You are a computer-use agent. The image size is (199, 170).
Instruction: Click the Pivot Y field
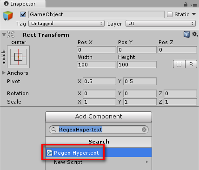click(x=140, y=81)
